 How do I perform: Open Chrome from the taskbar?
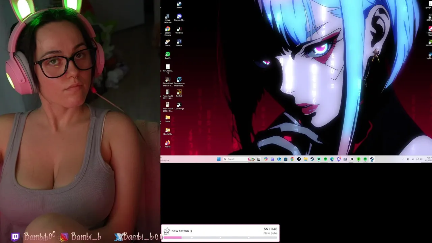pos(292,159)
